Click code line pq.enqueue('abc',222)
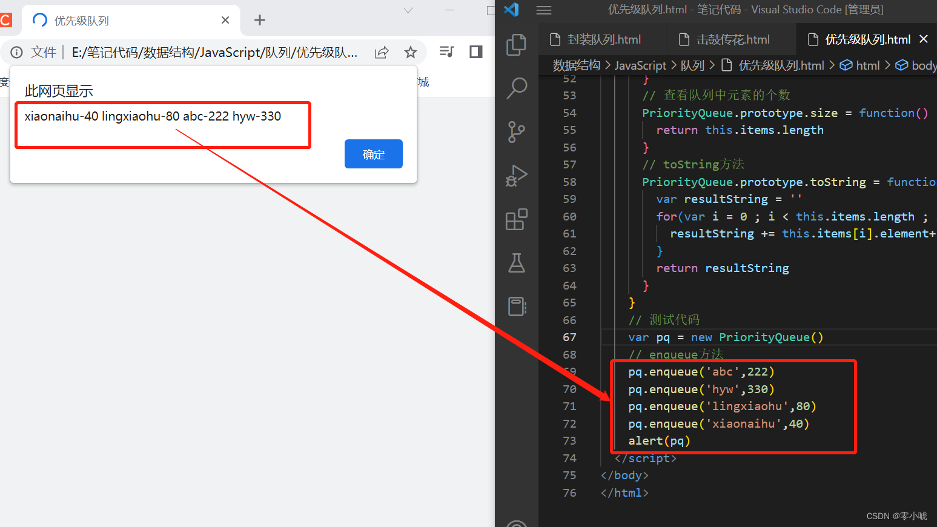 point(701,372)
